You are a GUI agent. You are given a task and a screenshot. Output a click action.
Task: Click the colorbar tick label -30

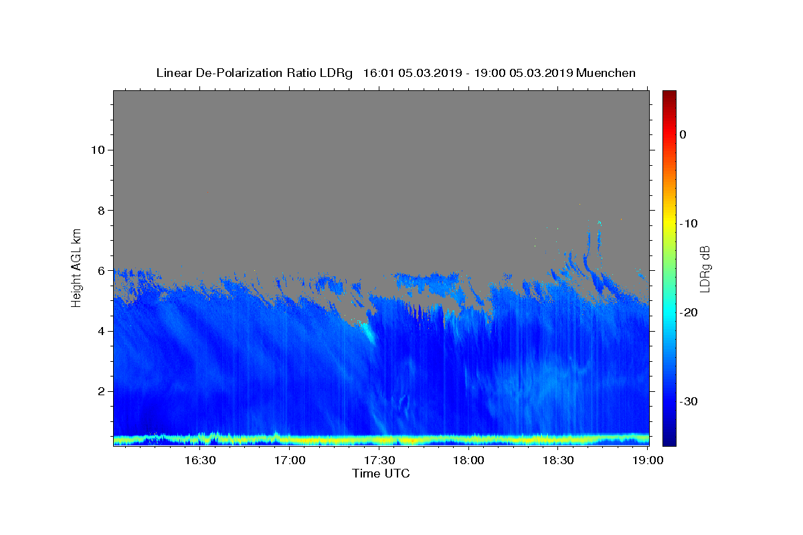[689, 401]
